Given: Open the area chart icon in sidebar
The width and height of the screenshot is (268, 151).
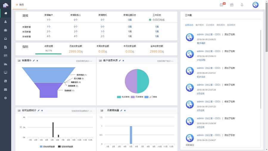Looking at the screenshot, I should (6, 64).
